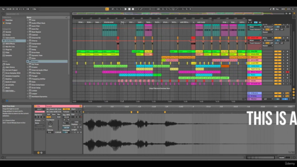Select the Limiter device in browser
The image size is (297, 167).
(x=34, y=91)
